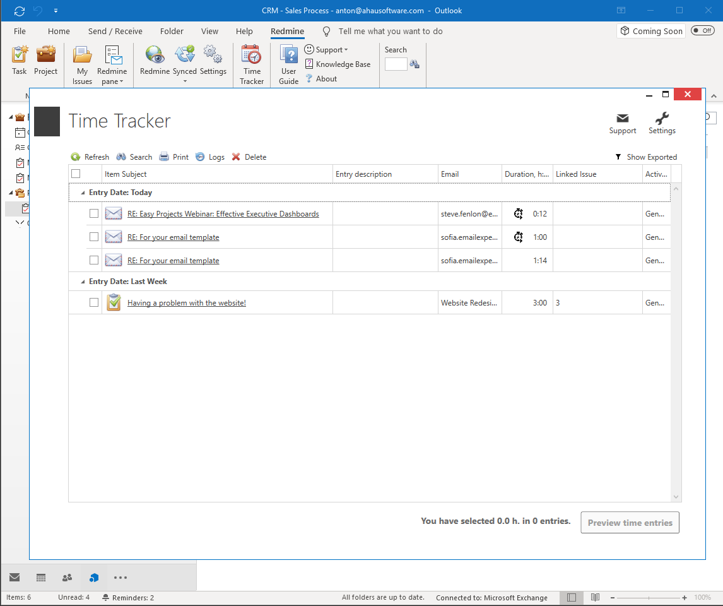
Task: Switch to the Send / Receive ribbon tab
Action: tap(115, 30)
